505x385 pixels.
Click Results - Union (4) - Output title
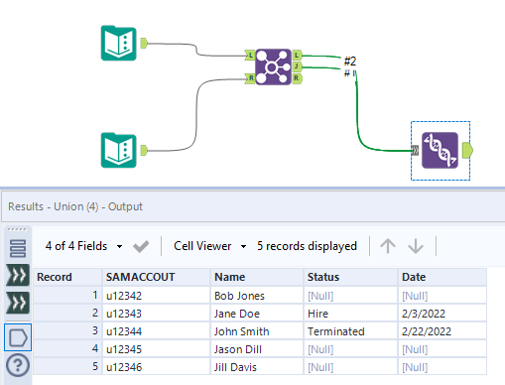pos(75,206)
